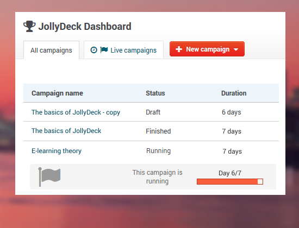This screenshot has height=228, width=299.
Task: Open the E-learning theory campaign
Action: (x=57, y=151)
